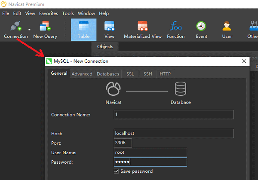258x180 pixels.
Task: Click the Connection Name input field
Action: (x=174, y=115)
